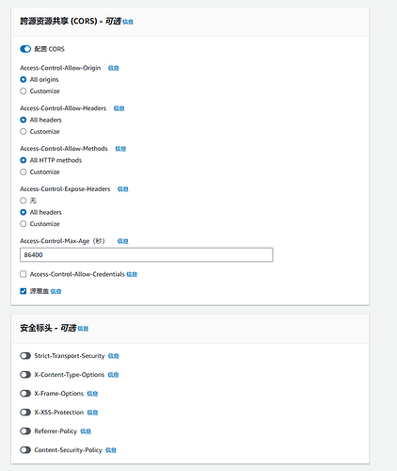Turn on the X-XSS-Protection toggle
397x471 pixels.
[x=25, y=413]
